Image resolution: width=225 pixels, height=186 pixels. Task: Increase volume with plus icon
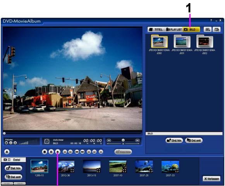pos(15,143)
